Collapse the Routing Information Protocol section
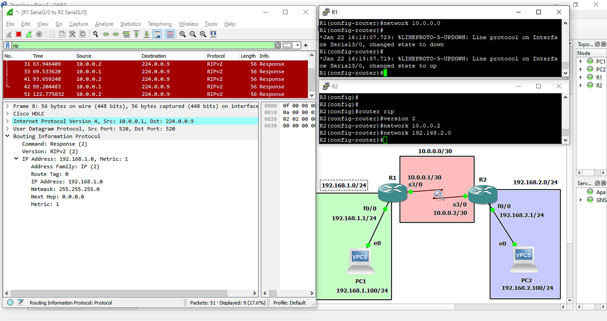Viewport: 607px width, 321px height. click(x=8, y=136)
